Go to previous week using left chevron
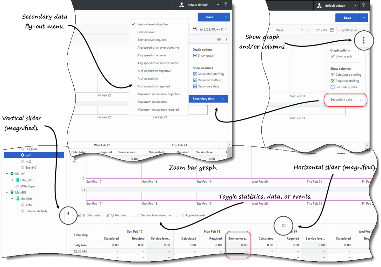The image size is (381, 267). pyautogui.click(x=309, y=30)
